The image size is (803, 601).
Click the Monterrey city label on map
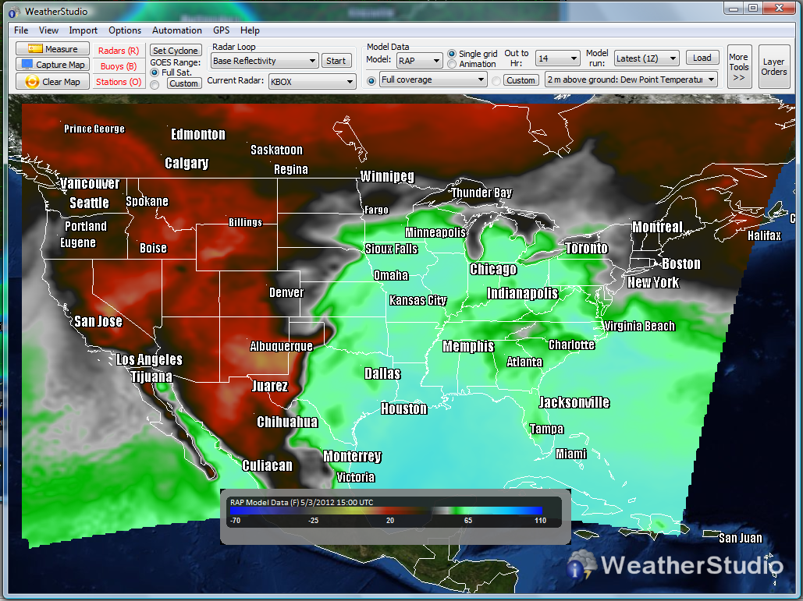(353, 456)
